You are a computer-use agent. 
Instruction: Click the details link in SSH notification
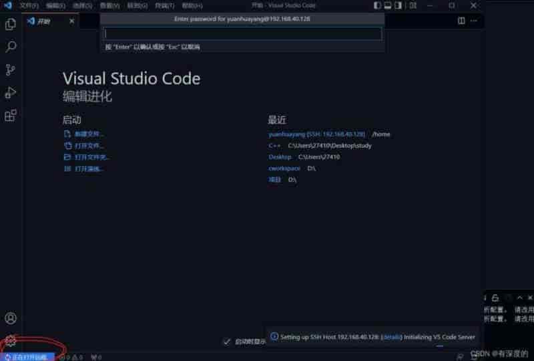[391, 337]
